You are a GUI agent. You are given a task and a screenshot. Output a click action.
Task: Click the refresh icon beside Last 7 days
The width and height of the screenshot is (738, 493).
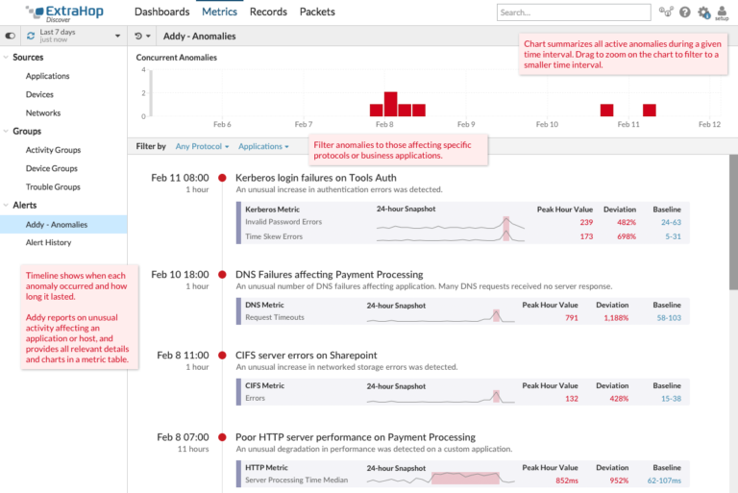tap(31, 36)
